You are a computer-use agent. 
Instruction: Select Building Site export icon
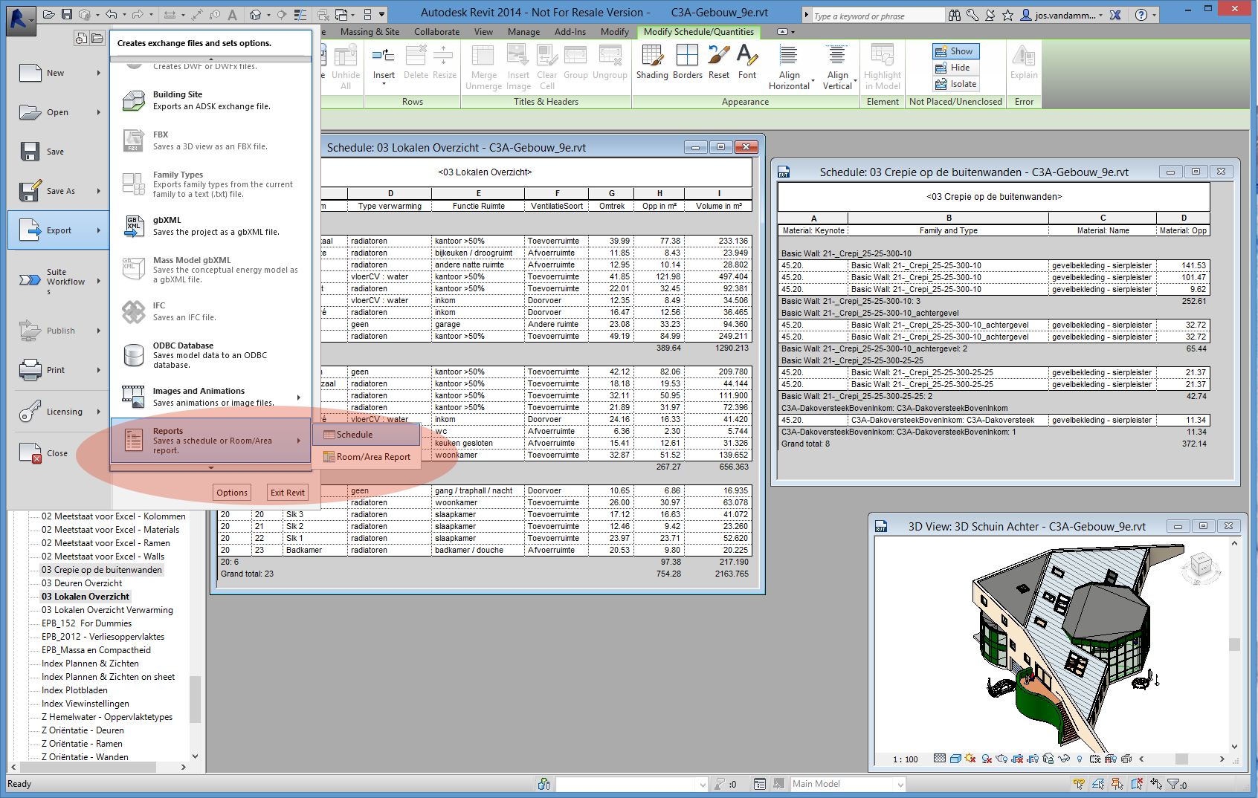pyautogui.click(x=134, y=100)
